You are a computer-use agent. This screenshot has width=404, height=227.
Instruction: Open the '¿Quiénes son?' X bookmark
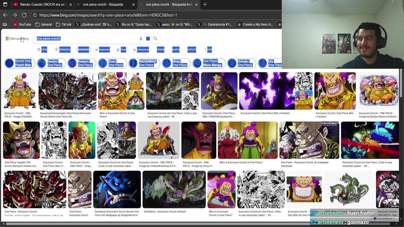click(x=93, y=24)
